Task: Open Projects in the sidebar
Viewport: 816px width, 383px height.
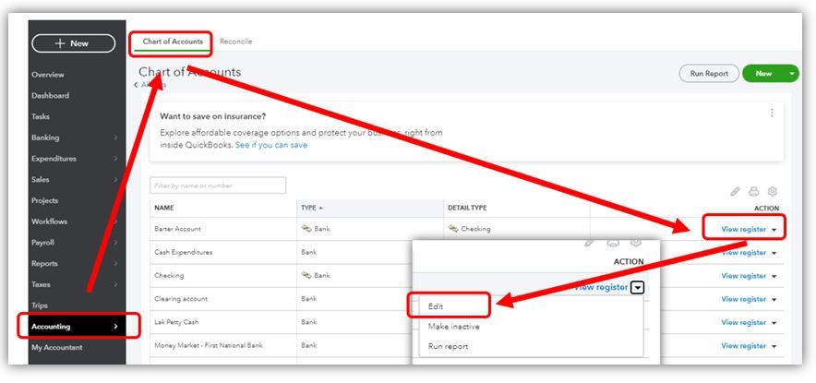Action: click(x=44, y=200)
